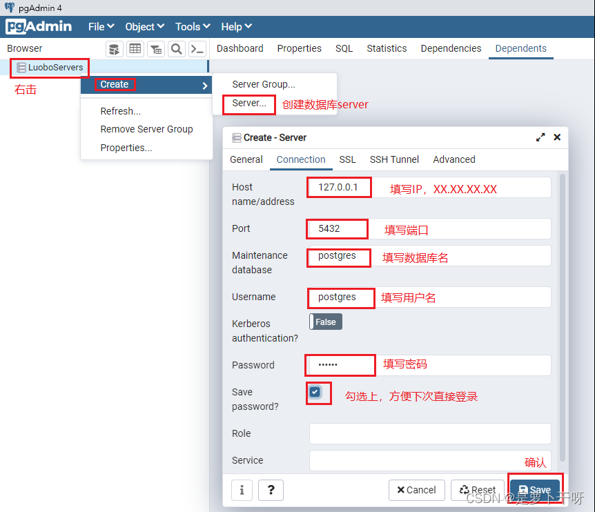Viewport: 595px width, 512px height.
Task: Maximize the Create Server dialog with expand arrows
Action: coord(540,137)
